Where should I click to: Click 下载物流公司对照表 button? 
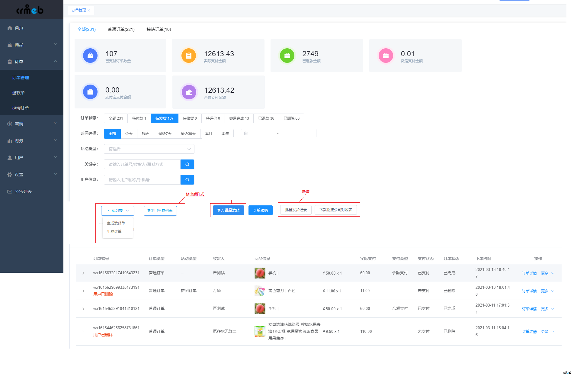(x=335, y=210)
